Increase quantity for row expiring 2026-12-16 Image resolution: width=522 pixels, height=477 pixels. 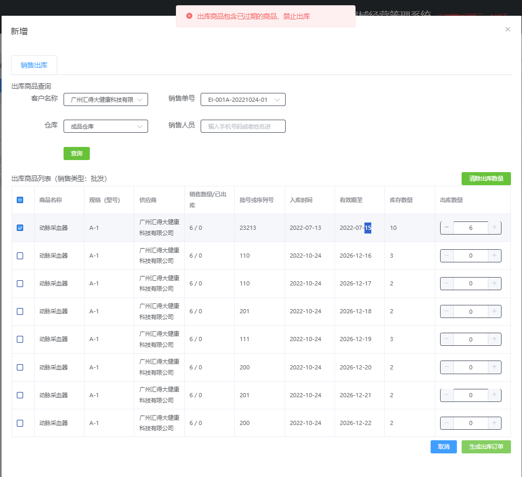pyautogui.click(x=494, y=256)
